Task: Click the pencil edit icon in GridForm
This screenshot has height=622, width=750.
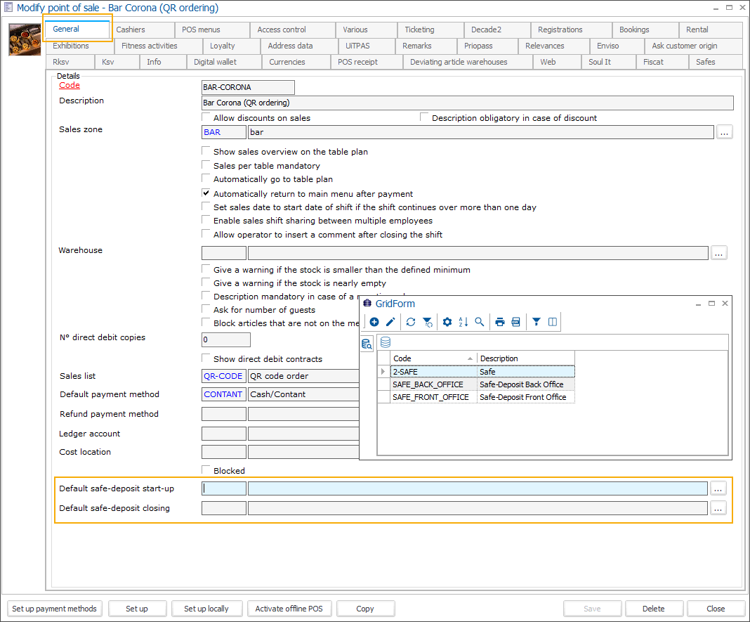Action: pos(390,322)
